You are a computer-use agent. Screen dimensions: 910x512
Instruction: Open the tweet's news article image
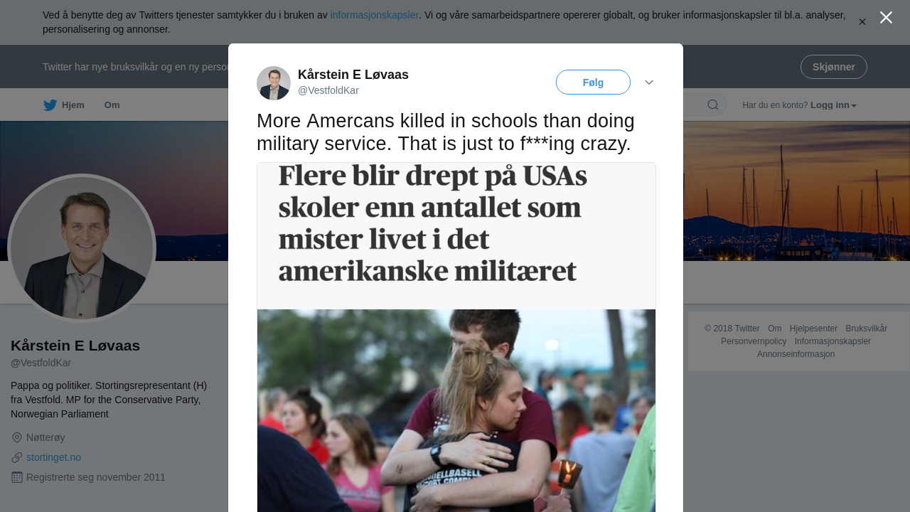[x=456, y=337]
